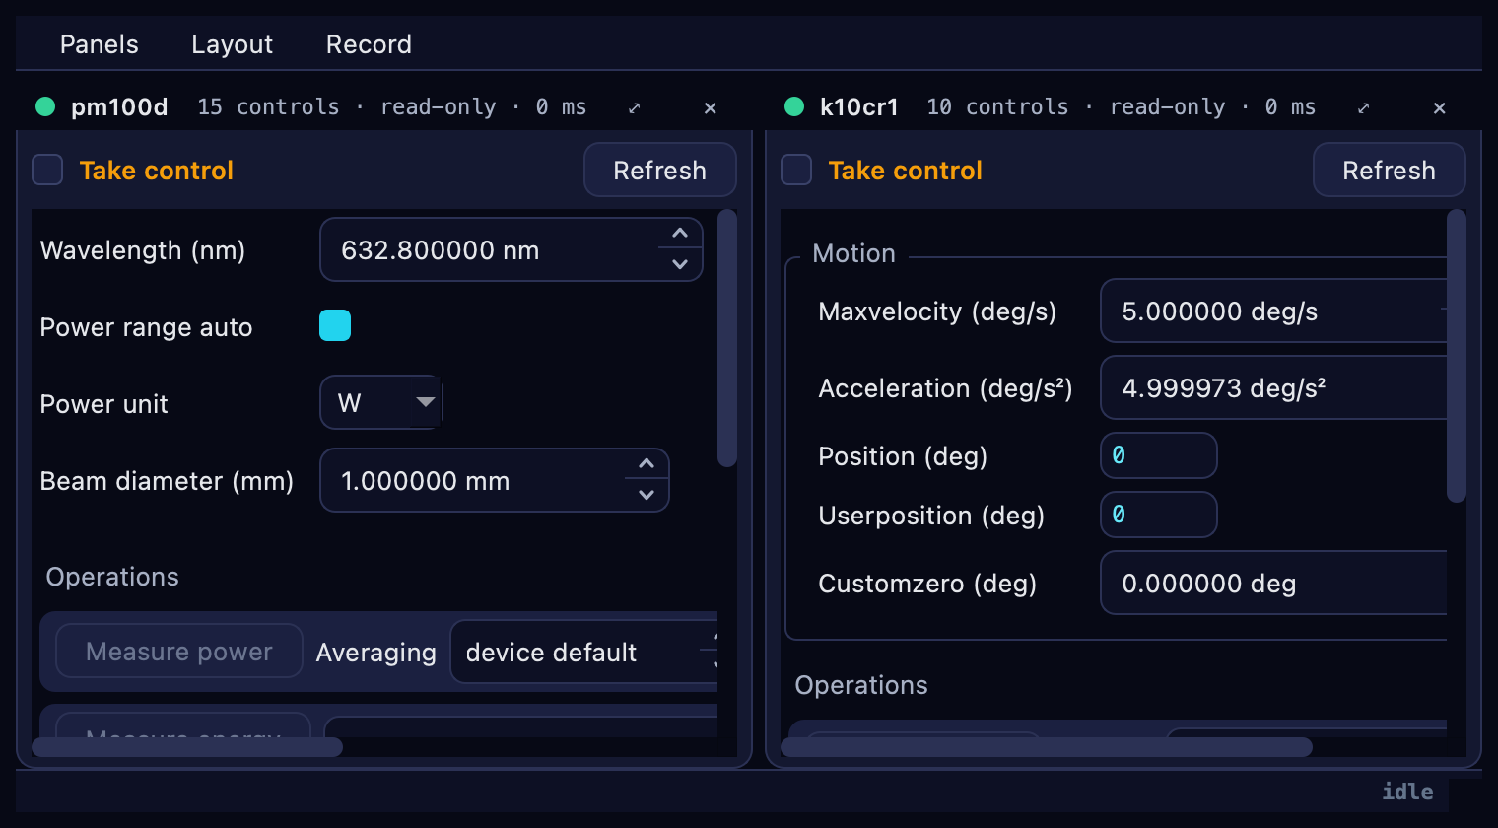Click the Measure power button
Viewport: 1498px width, 828px height.
tap(179, 651)
